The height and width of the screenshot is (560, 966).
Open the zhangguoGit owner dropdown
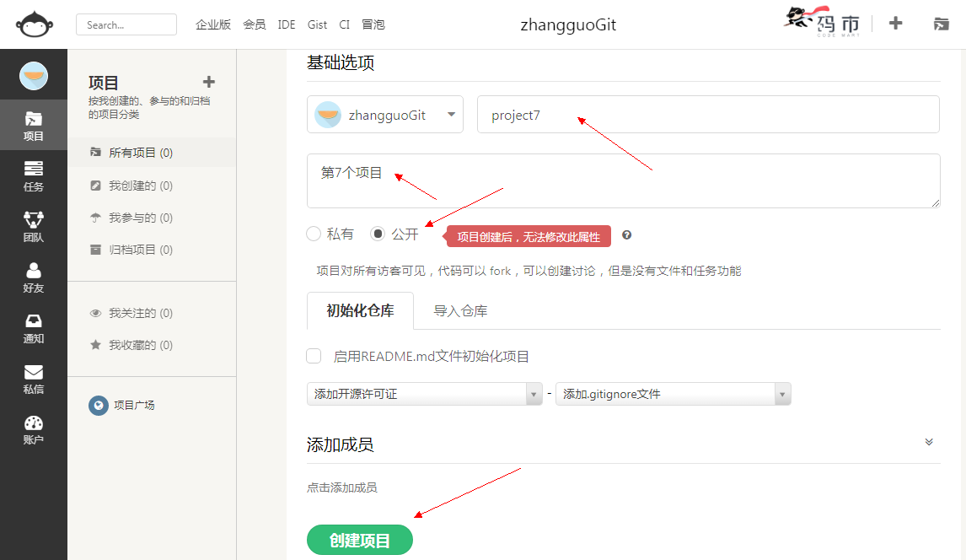tap(385, 115)
